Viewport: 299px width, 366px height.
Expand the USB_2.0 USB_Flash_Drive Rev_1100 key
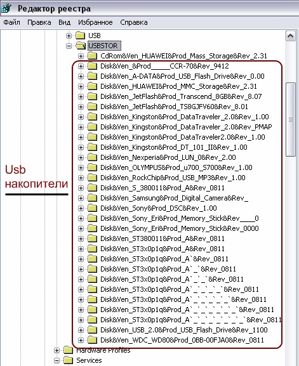pos(81,330)
